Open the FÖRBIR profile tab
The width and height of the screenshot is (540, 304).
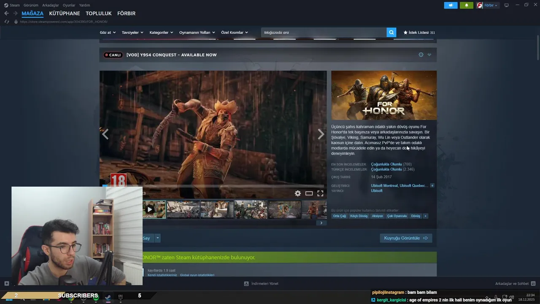pos(126,14)
